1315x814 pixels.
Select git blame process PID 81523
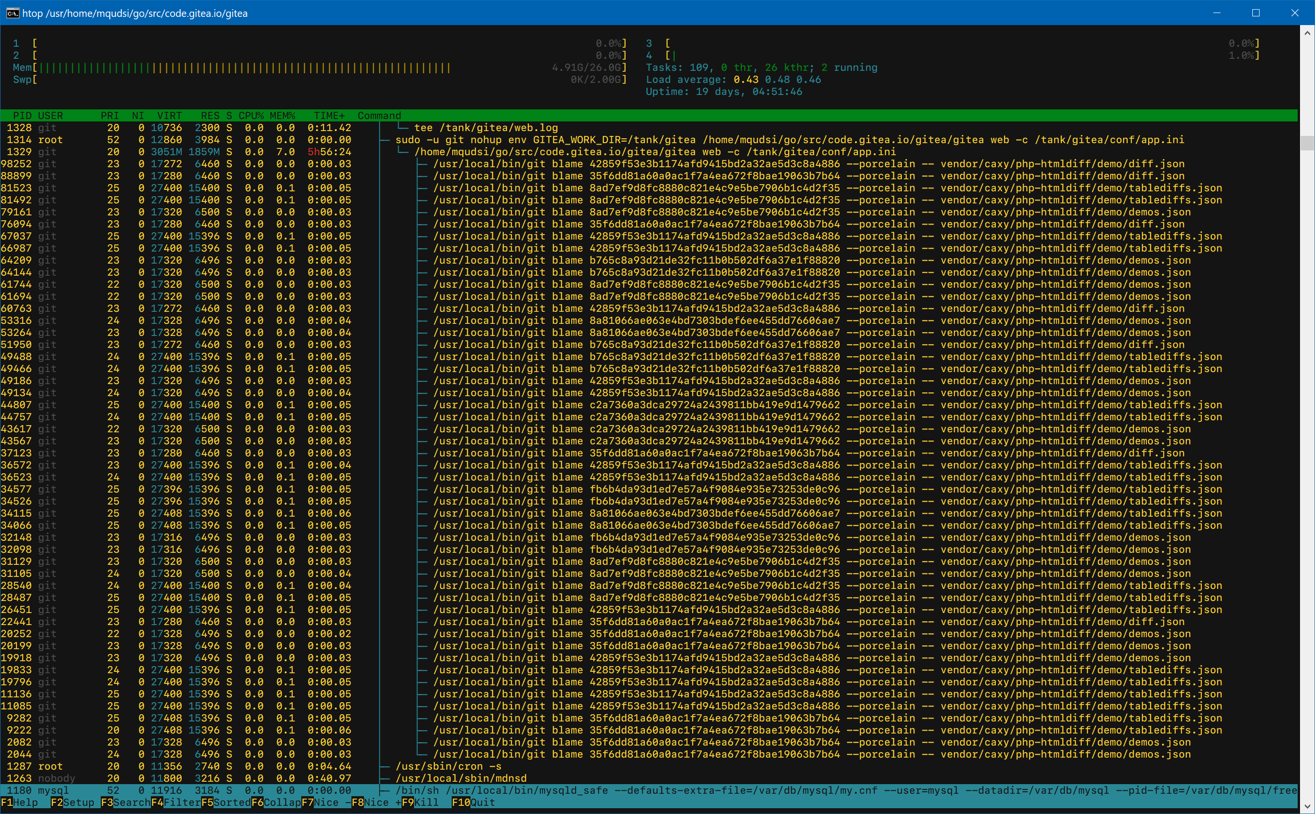pos(649,188)
